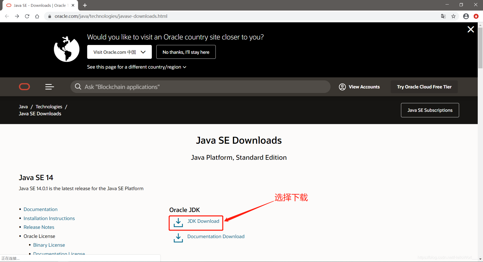The height and width of the screenshot is (262, 483).
Task: Click the globe icon in the banner
Action: pyautogui.click(x=67, y=49)
